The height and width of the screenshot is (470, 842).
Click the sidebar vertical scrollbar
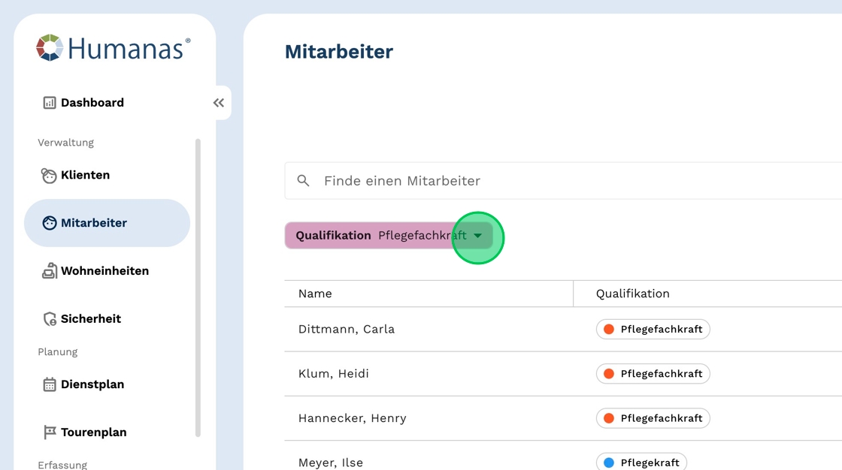[x=198, y=285]
